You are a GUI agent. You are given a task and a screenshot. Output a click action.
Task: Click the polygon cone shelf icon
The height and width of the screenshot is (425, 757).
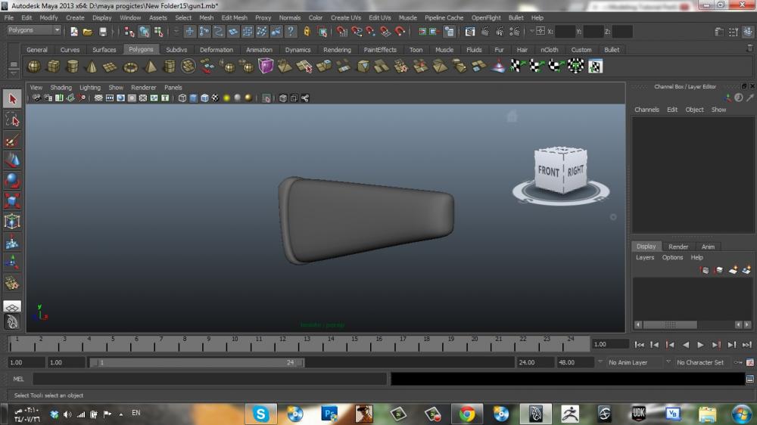point(92,67)
